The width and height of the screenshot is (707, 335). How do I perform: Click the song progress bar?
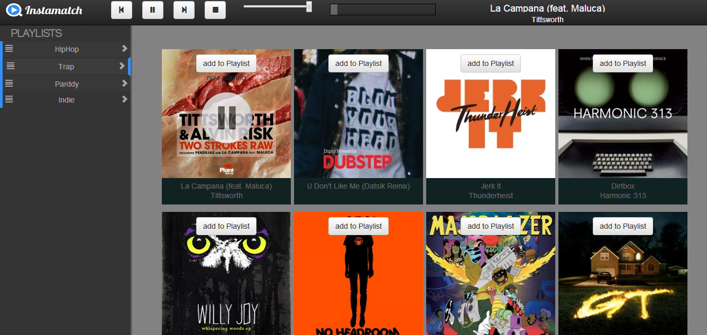click(x=383, y=10)
